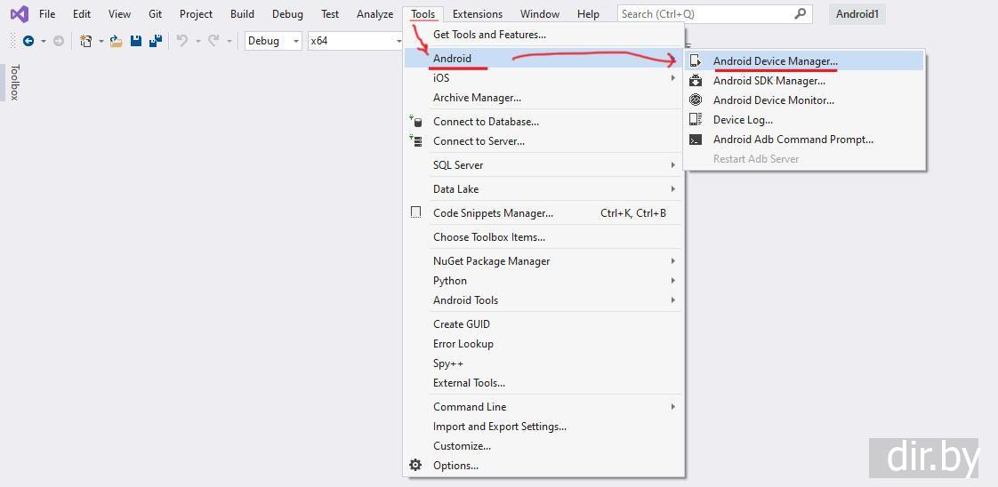The height and width of the screenshot is (487, 998).
Task: Open the x64 platform dropdown
Action: 355,41
